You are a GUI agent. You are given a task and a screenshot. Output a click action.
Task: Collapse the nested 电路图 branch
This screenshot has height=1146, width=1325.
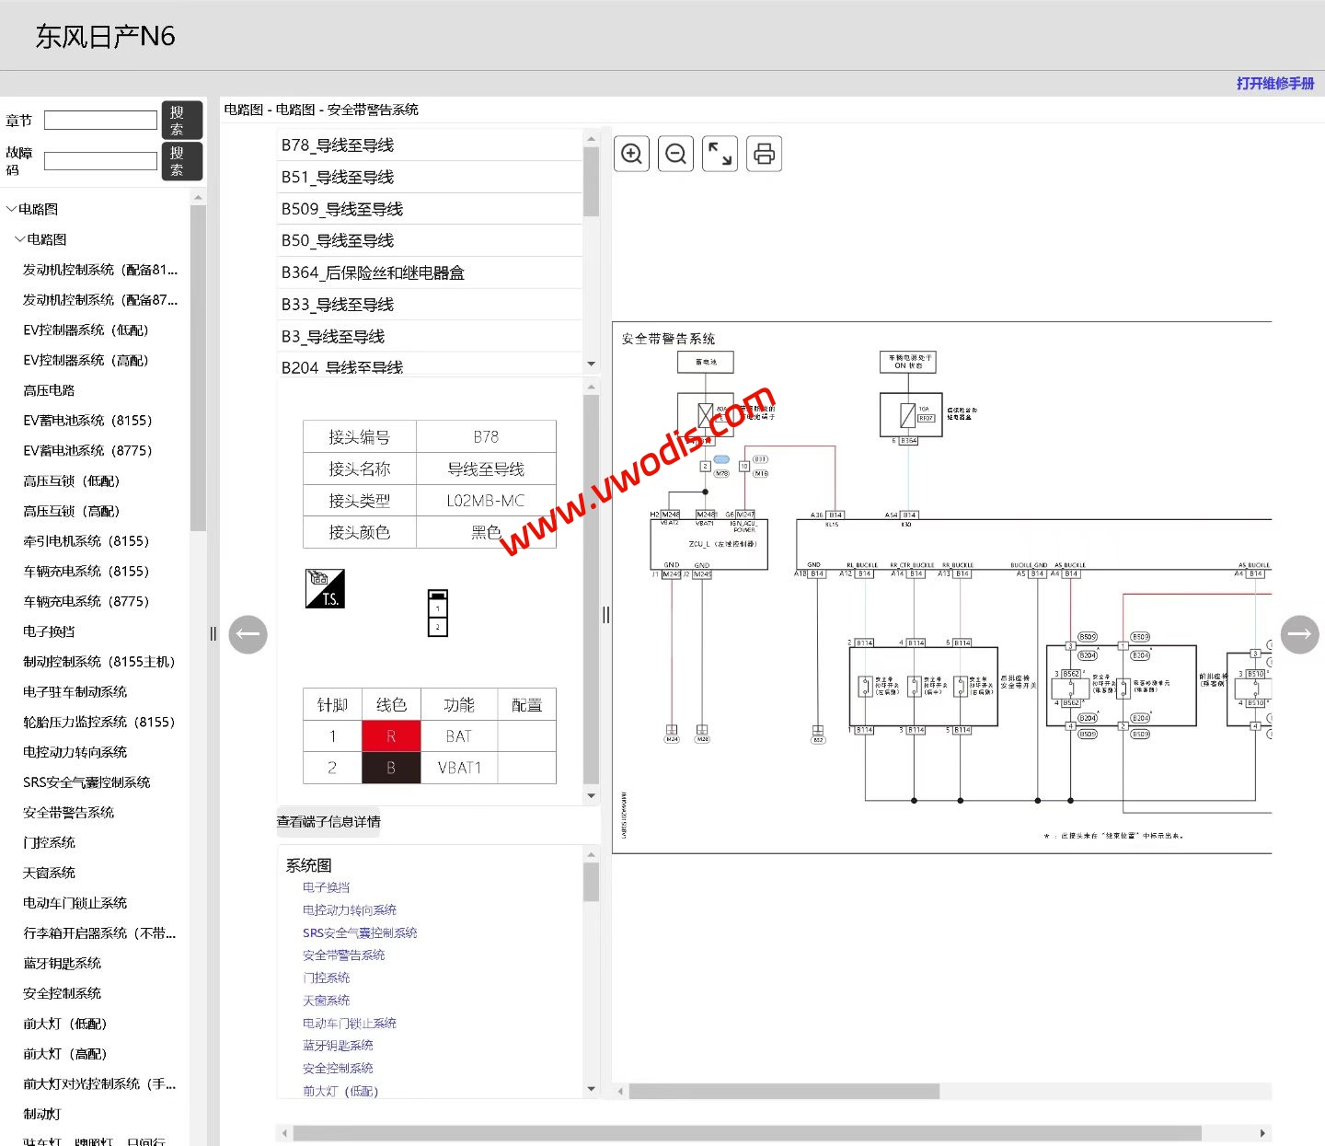pos(20,239)
